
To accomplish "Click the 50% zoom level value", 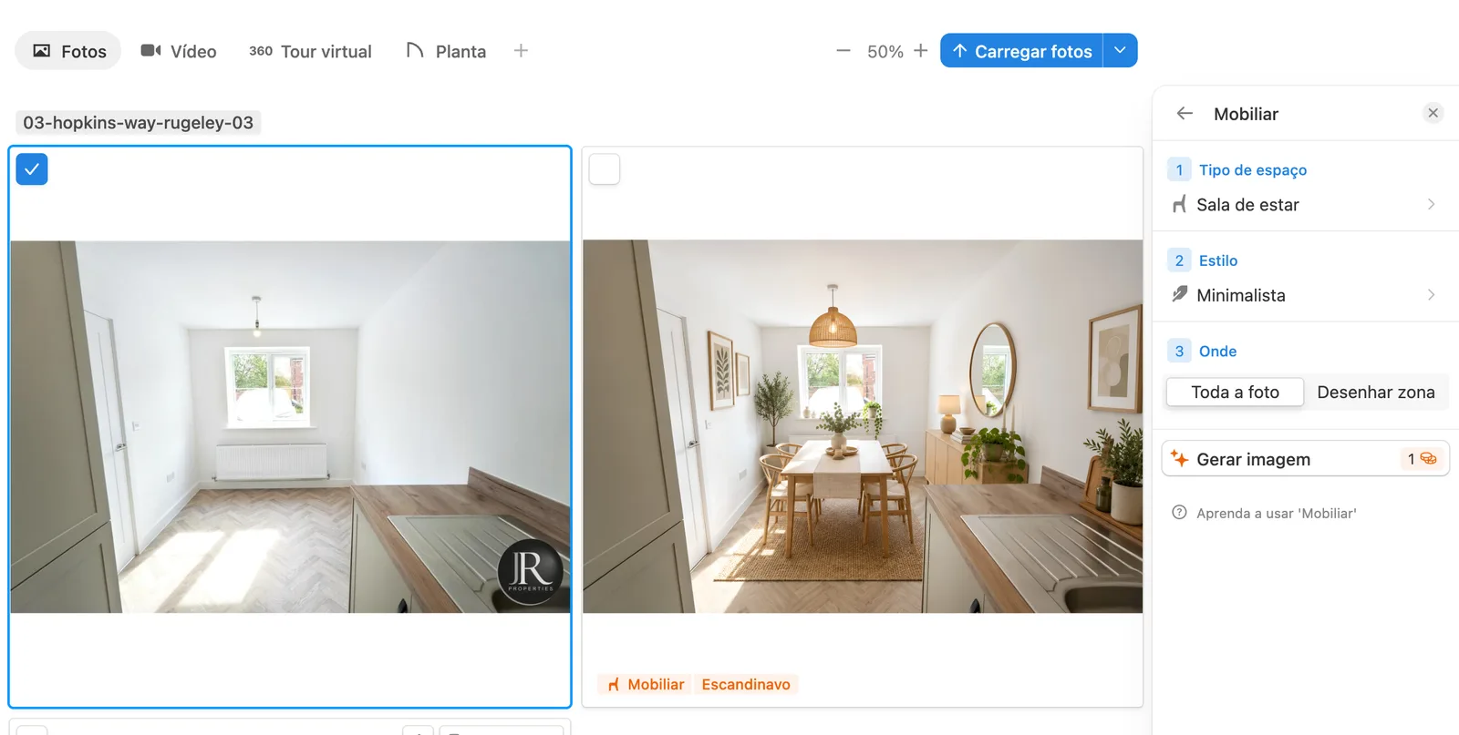I will click(x=885, y=52).
